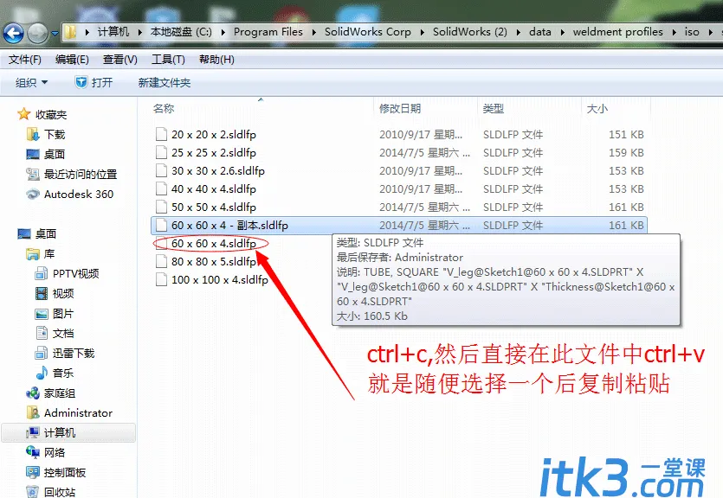Open the 组织 dropdown in toolbar
This screenshot has width=723, height=498.
coord(31,82)
